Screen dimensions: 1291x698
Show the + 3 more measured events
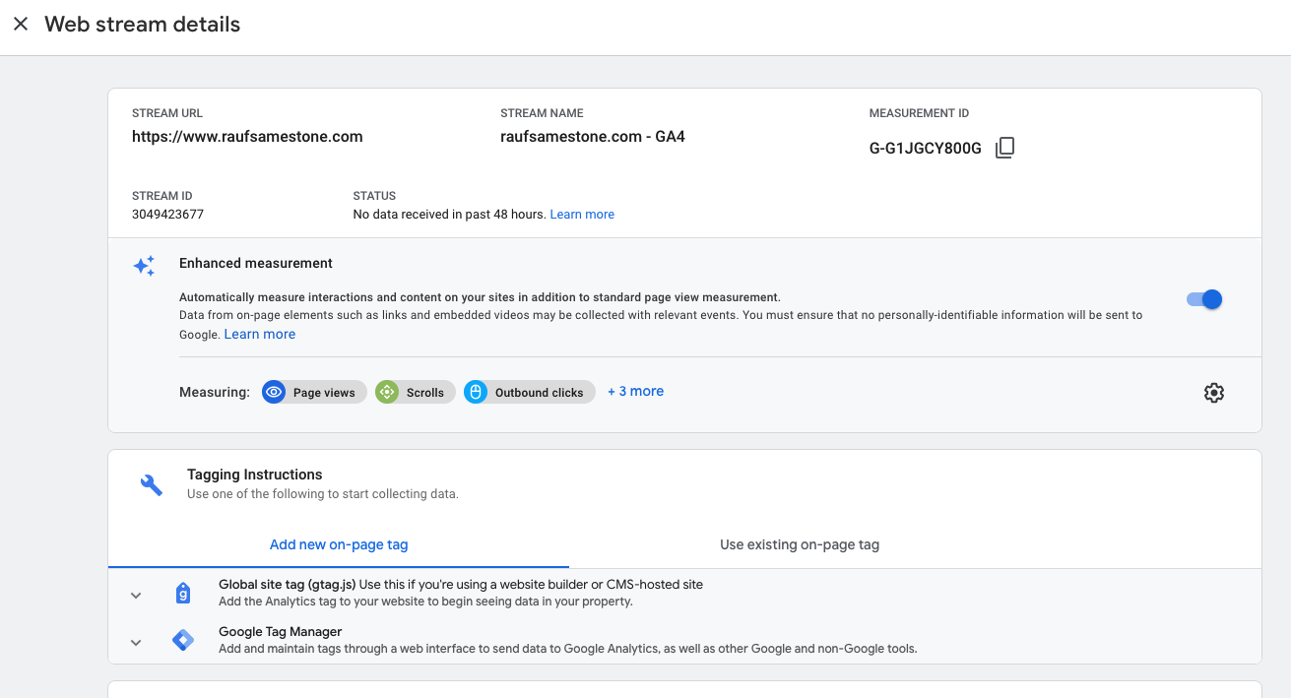pyautogui.click(x=635, y=391)
